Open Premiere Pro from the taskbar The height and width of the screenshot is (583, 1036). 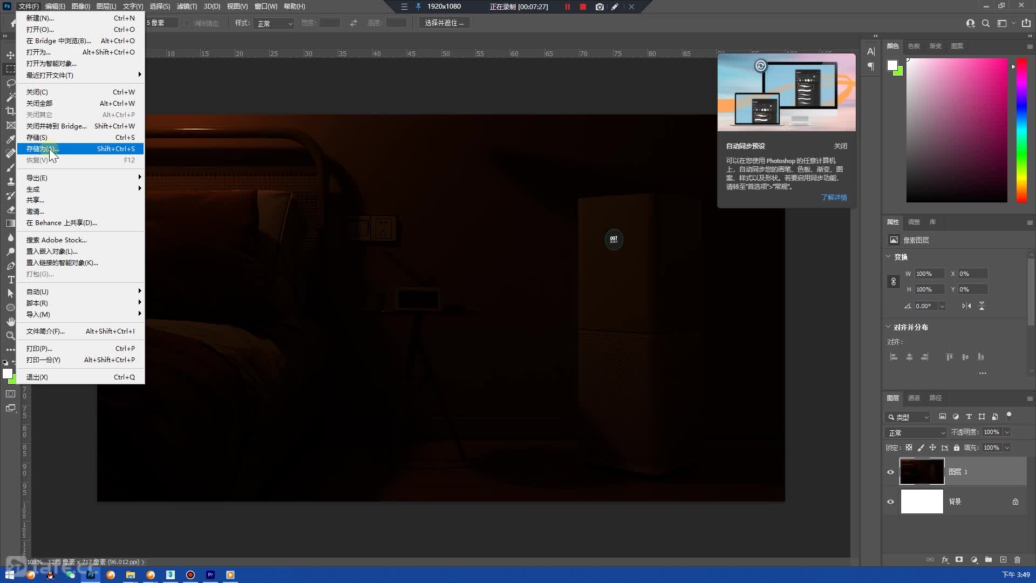point(210,575)
